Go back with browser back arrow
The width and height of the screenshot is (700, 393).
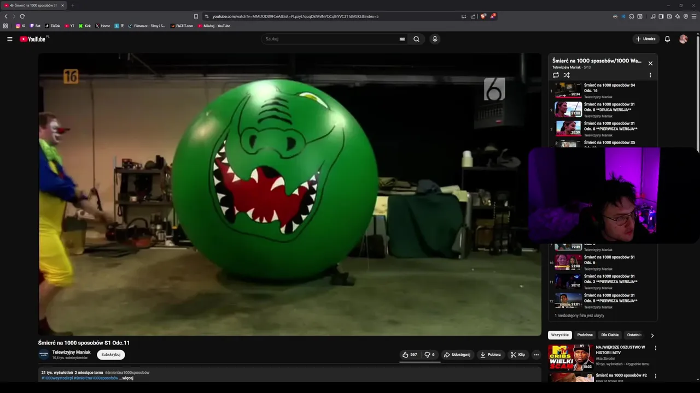[6, 16]
